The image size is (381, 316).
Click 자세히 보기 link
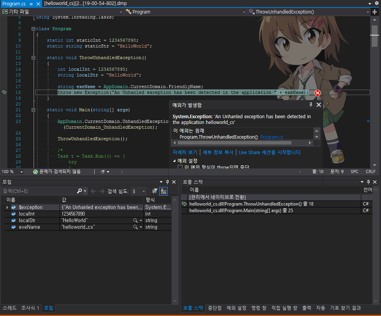pyautogui.click(x=185, y=152)
